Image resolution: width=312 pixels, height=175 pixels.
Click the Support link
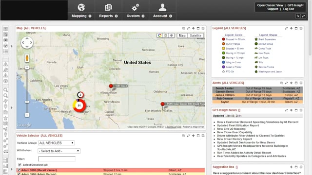273,9
